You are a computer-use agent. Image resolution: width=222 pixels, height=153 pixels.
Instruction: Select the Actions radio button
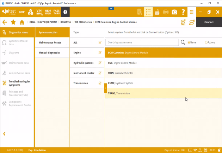(206, 42)
